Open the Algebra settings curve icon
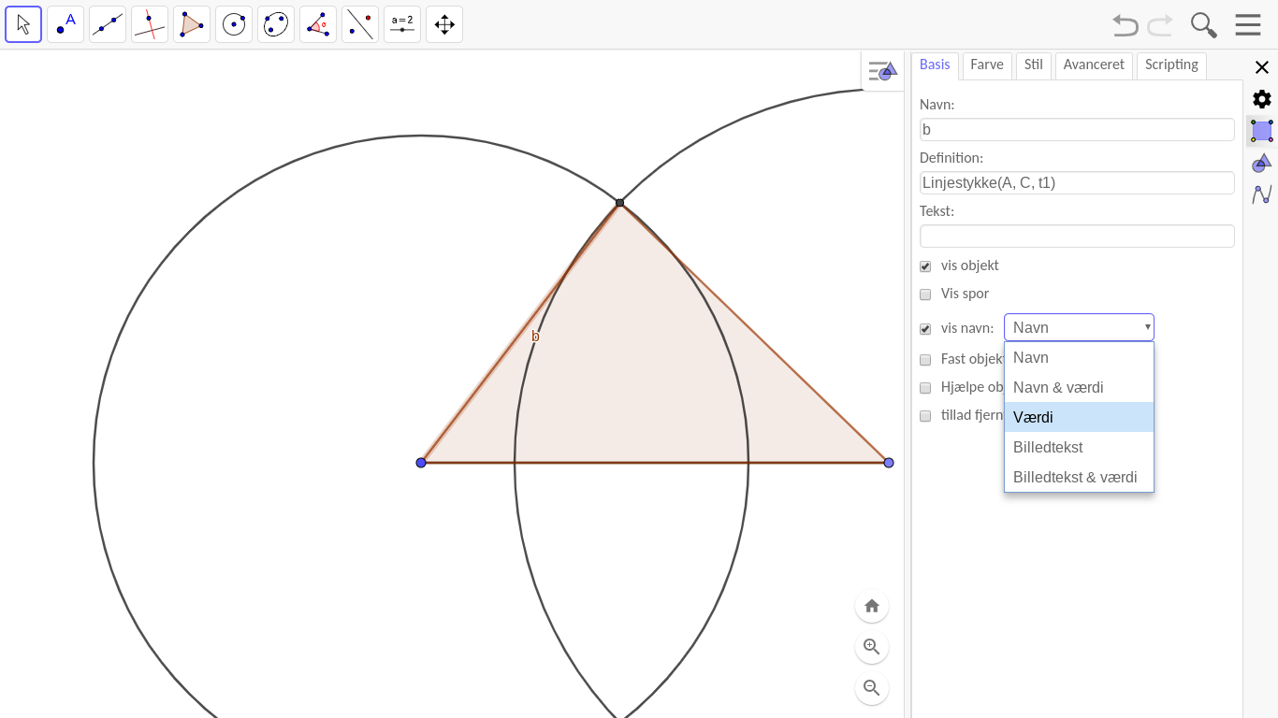 (1262, 194)
